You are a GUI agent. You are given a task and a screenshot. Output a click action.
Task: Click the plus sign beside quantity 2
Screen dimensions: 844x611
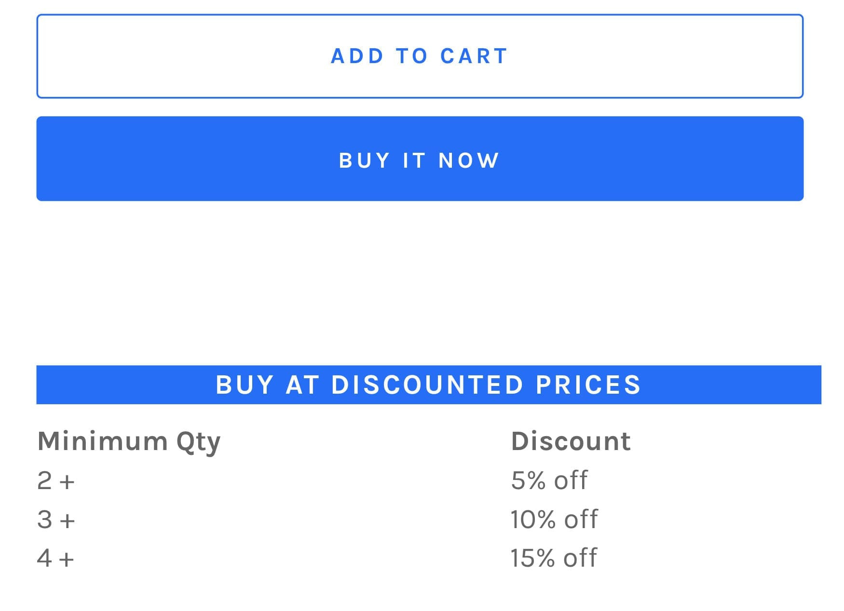[68, 482]
